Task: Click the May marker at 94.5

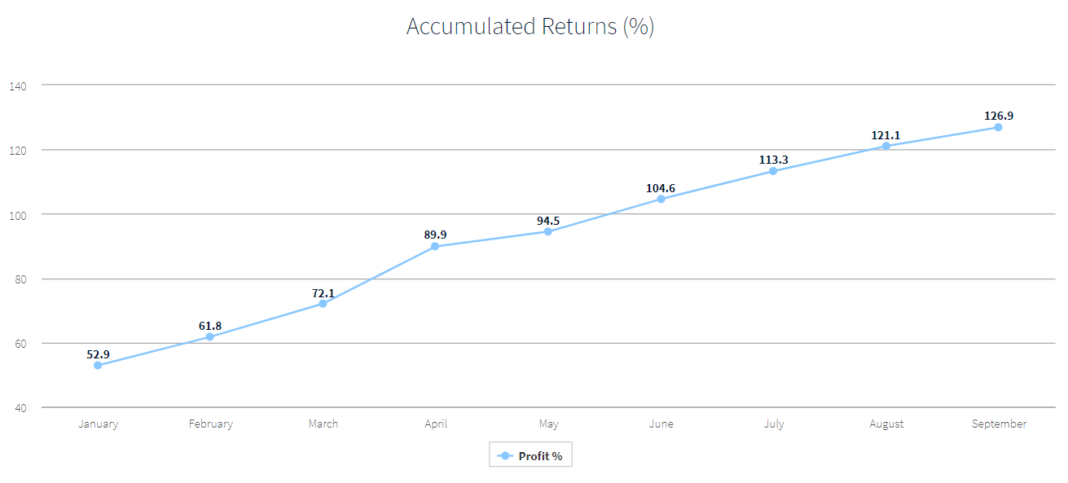Action: (x=548, y=231)
